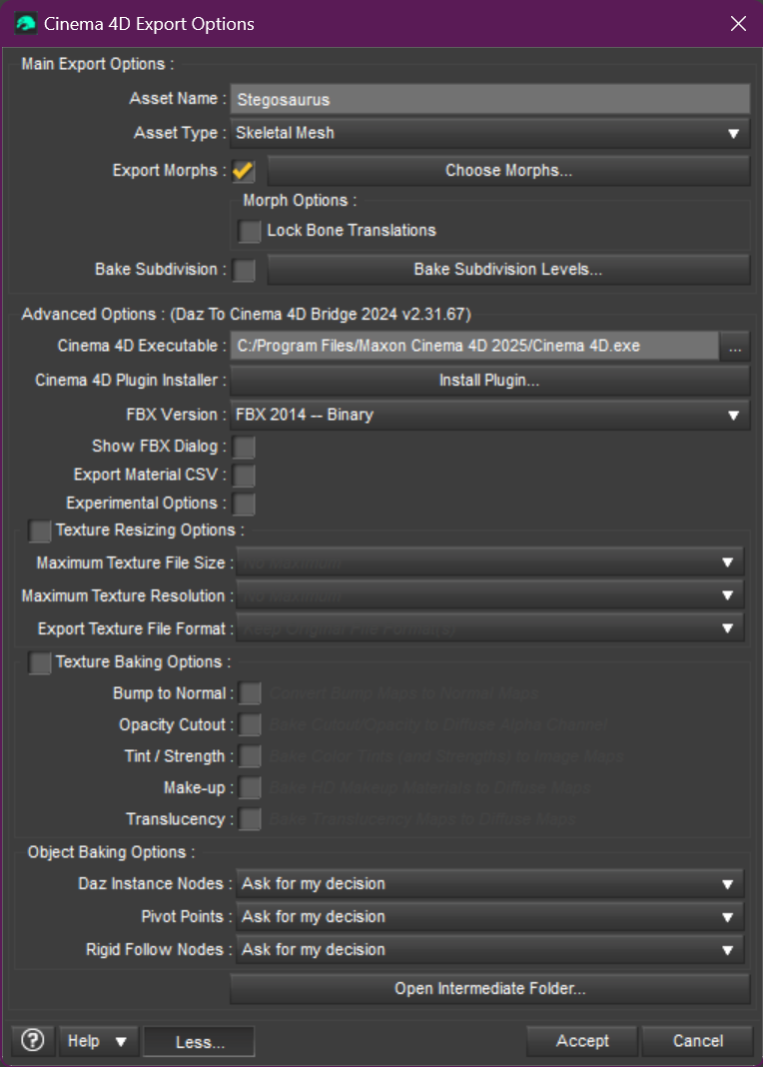Enable Texture Baking Options group
This screenshot has width=763, height=1067.
[40, 662]
